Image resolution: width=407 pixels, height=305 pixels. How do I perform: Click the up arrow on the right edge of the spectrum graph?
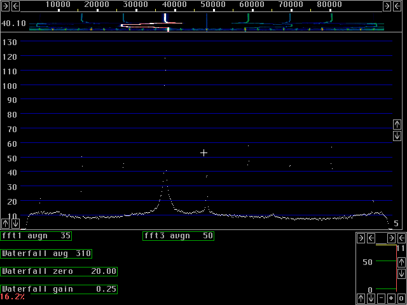(397, 125)
